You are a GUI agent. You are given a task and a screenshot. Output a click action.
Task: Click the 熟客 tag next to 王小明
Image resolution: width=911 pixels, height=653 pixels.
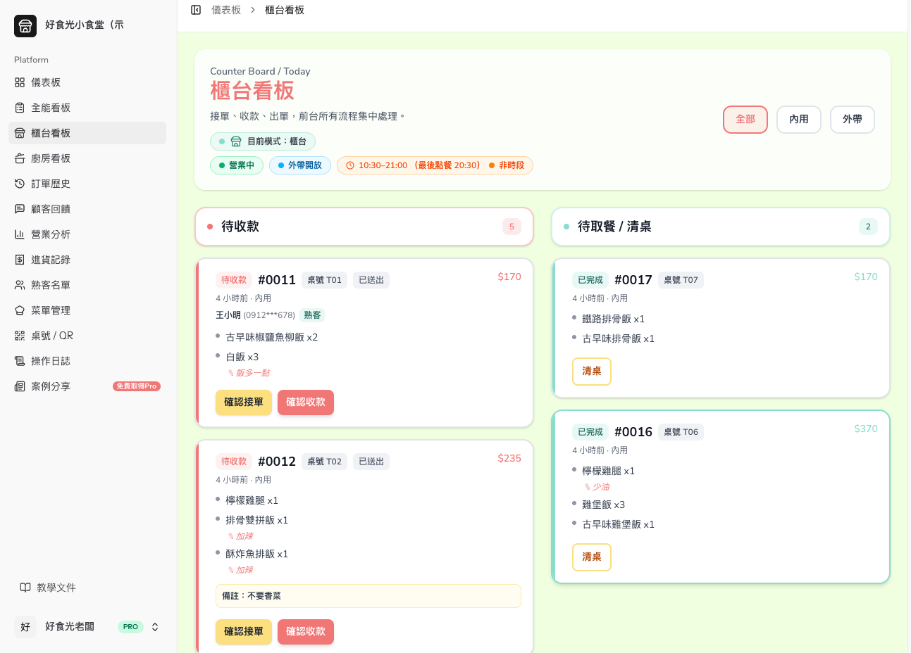313,315
